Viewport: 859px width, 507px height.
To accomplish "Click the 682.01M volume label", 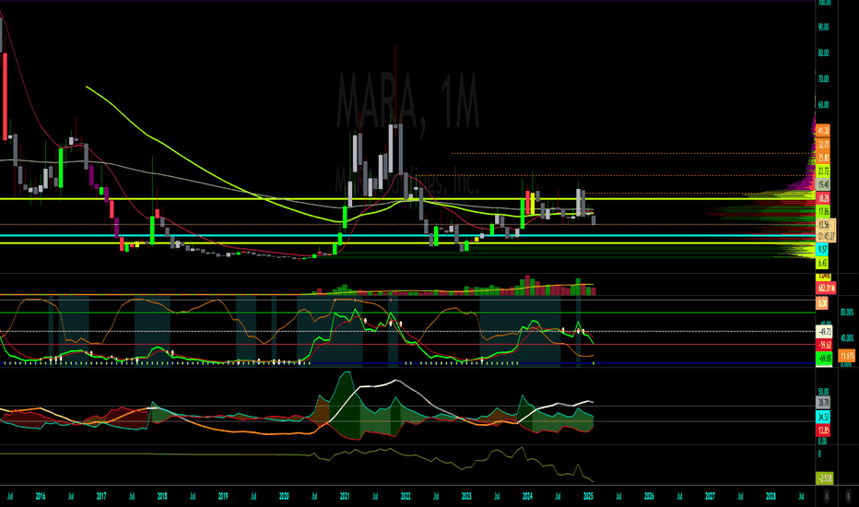I will (826, 288).
